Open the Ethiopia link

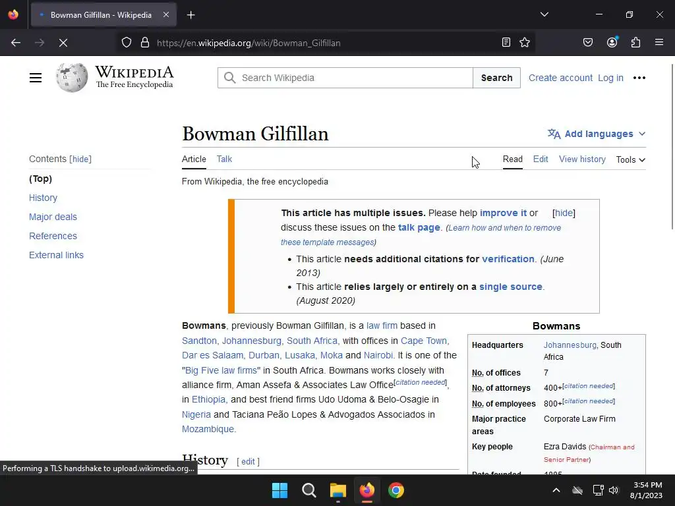click(208, 400)
